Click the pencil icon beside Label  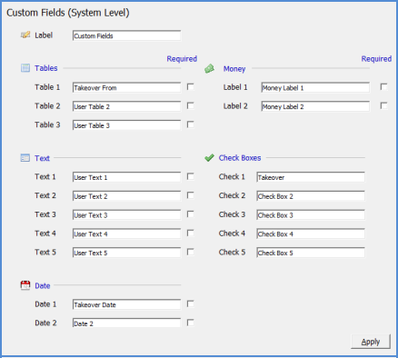coord(25,35)
